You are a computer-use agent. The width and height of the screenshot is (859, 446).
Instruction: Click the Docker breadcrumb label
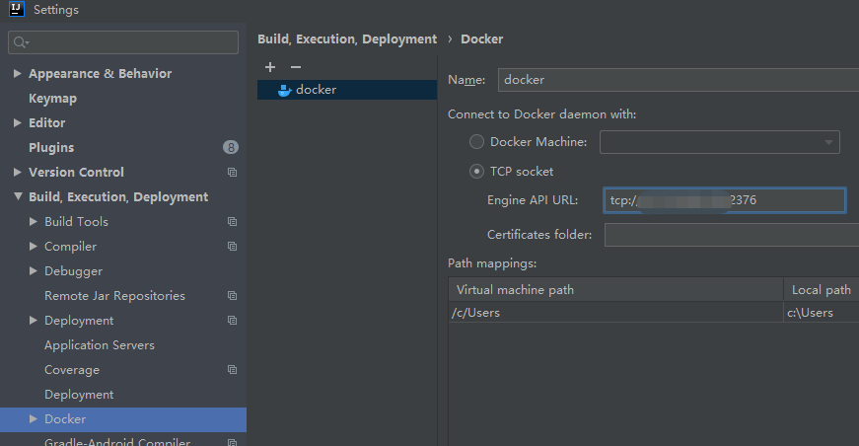coord(481,39)
